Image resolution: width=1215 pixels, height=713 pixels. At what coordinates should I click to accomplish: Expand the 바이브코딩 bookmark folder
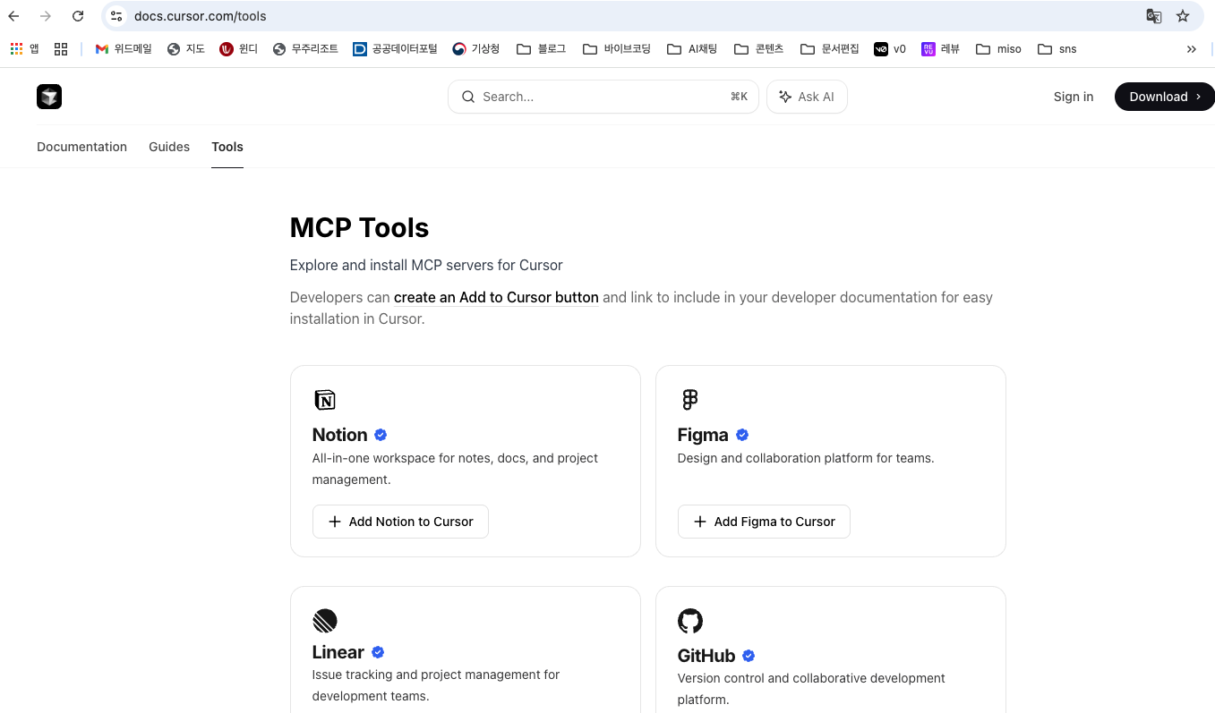(x=616, y=49)
